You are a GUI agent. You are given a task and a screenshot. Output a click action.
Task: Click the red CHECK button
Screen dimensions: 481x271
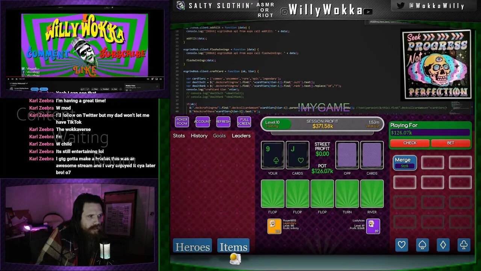pos(410,143)
